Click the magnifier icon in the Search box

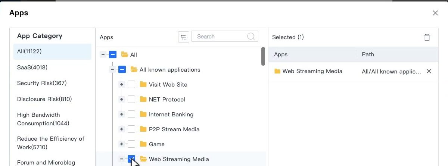pos(251,36)
